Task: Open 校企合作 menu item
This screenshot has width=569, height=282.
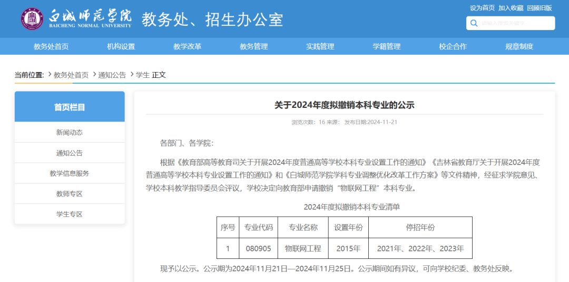Action: pos(453,46)
